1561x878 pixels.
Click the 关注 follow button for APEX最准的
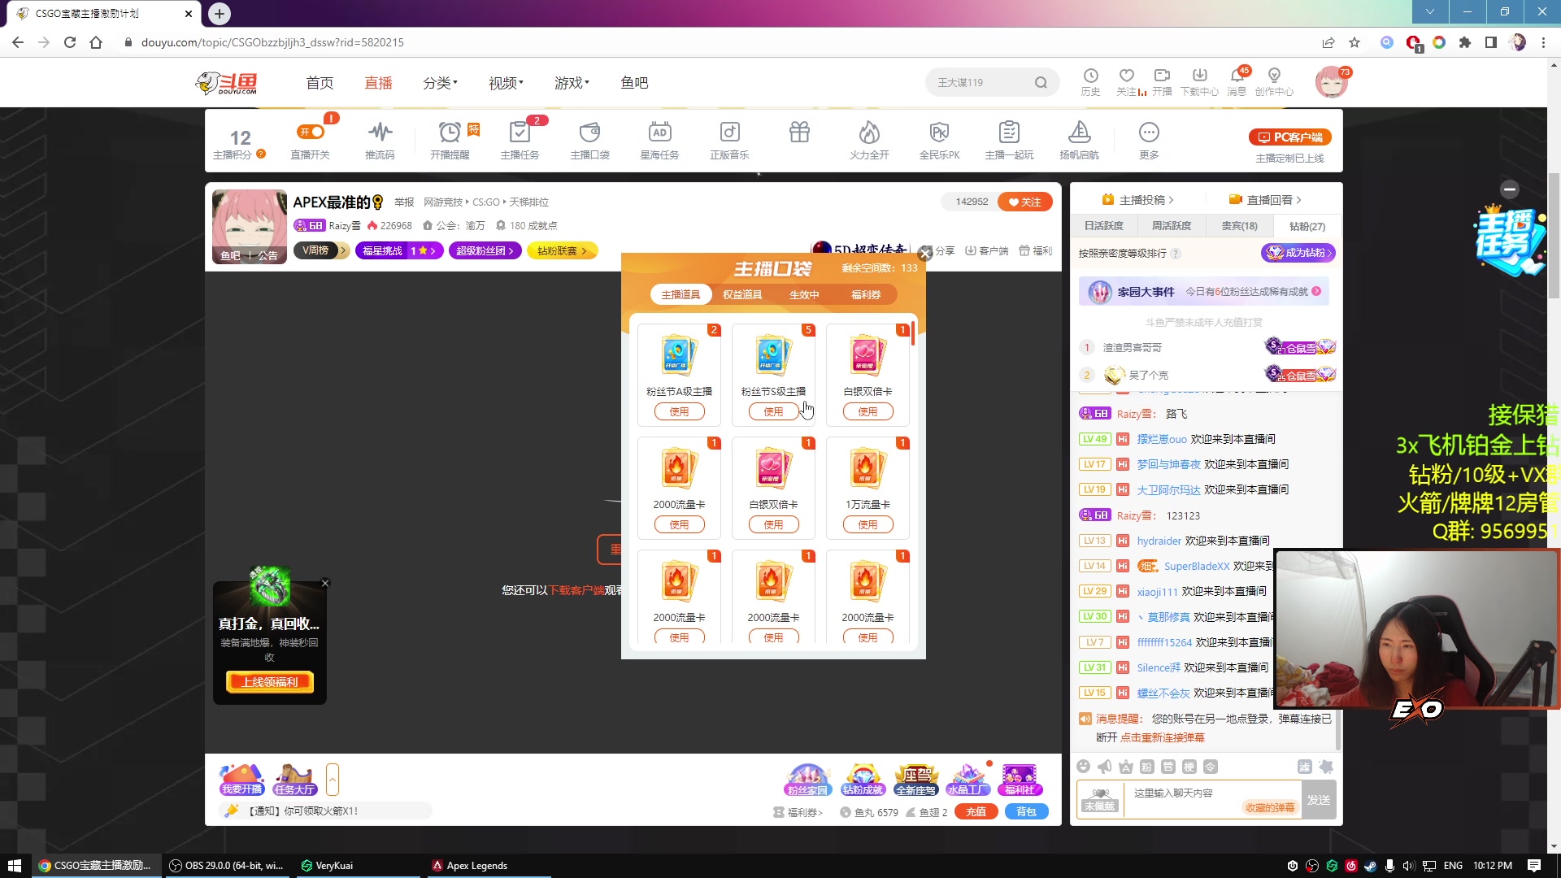click(x=1025, y=202)
